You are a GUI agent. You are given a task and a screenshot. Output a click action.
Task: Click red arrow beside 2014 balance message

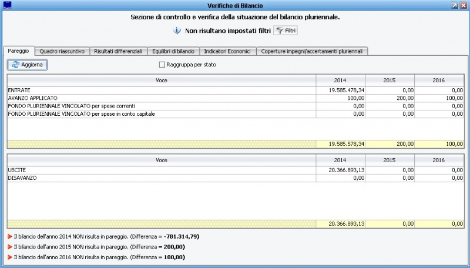[10, 236]
